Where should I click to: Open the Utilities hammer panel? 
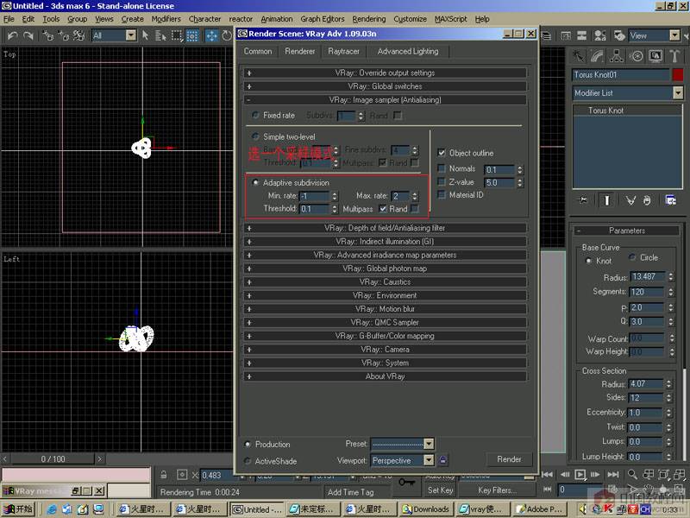(674, 56)
